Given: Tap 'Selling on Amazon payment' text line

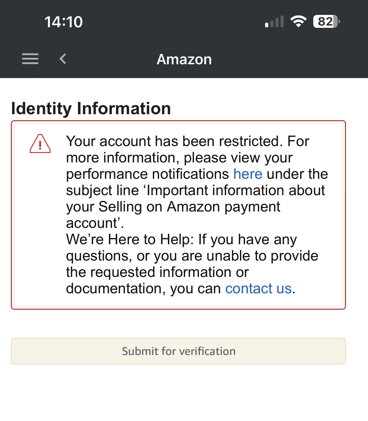Looking at the screenshot, I should coord(189,207).
